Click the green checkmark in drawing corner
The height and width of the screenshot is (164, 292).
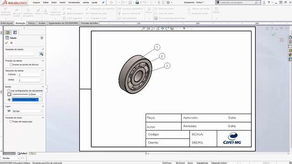pos(274,35)
